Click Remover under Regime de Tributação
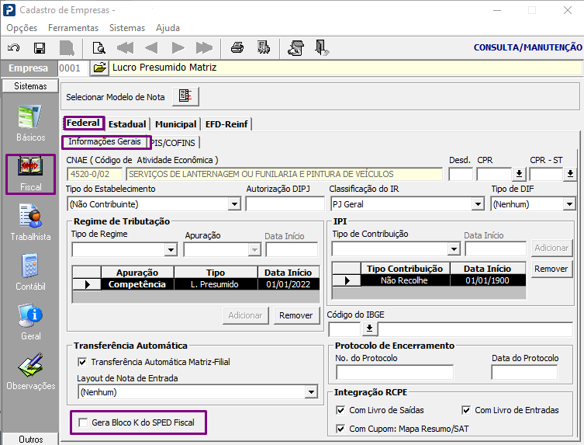 click(x=295, y=315)
